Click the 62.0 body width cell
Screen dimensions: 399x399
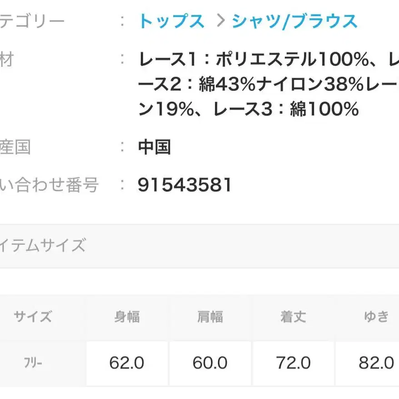(127, 363)
